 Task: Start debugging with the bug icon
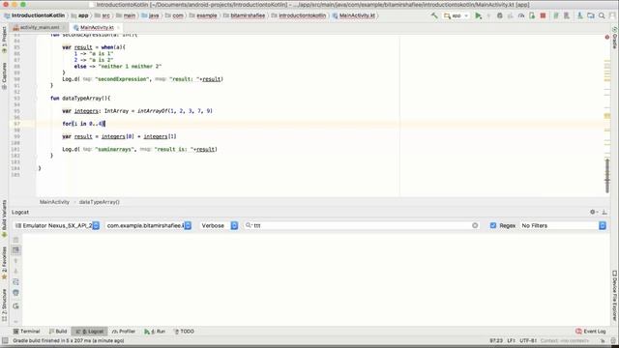click(x=499, y=15)
